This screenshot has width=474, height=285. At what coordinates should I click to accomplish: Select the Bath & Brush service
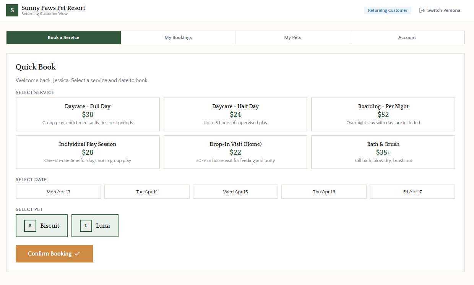tap(383, 152)
